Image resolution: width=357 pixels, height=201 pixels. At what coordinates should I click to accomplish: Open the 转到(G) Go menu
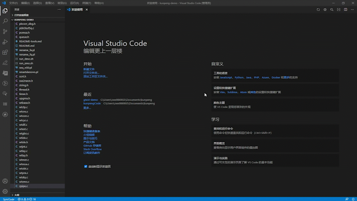click(62, 3)
